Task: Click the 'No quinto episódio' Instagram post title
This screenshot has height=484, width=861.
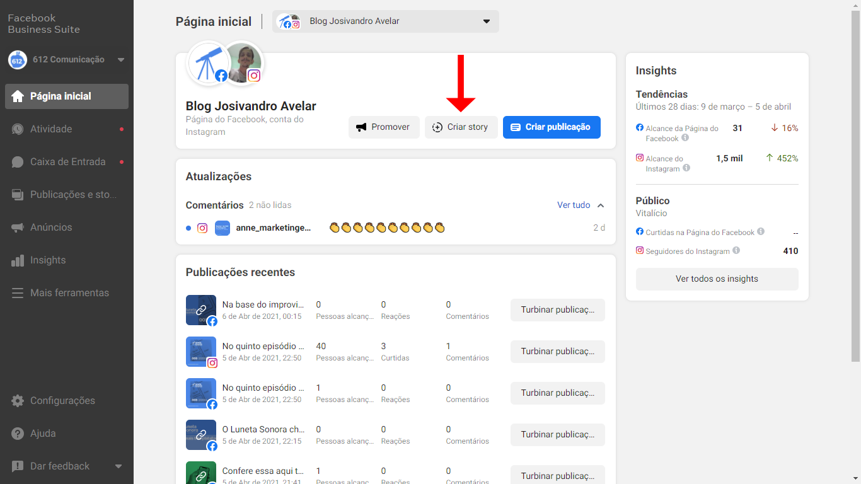Action: (x=263, y=347)
